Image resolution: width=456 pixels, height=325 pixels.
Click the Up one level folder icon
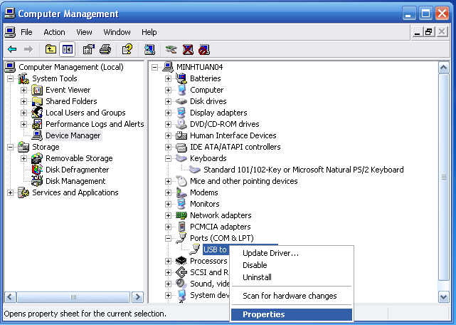click(51, 50)
